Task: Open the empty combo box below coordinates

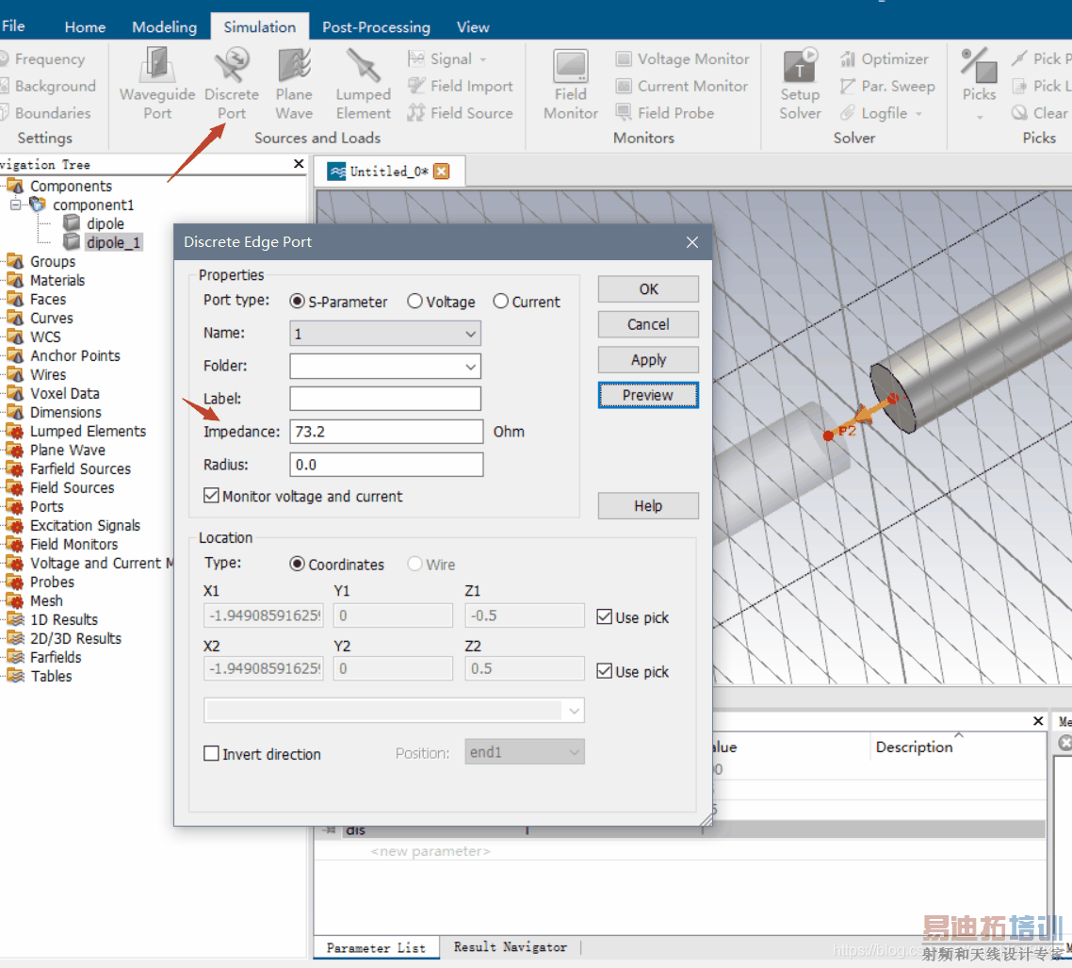Action: pyautogui.click(x=394, y=710)
